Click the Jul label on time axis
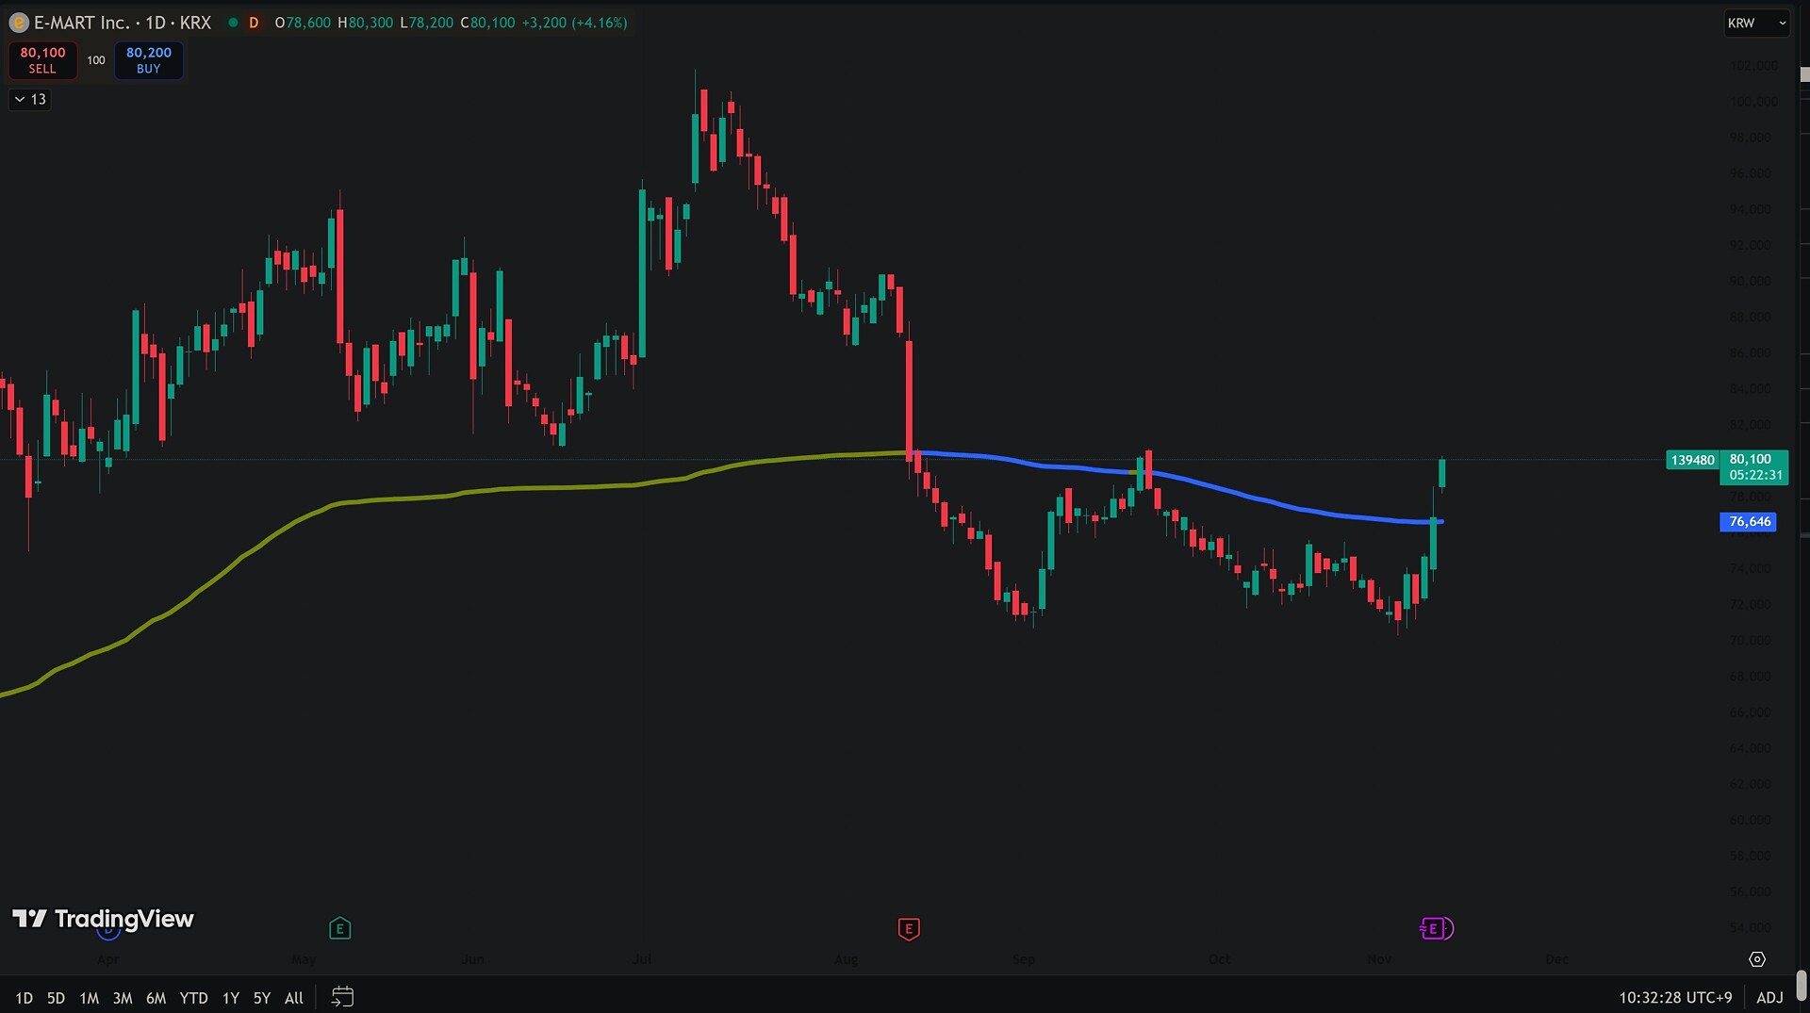 tap(642, 959)
